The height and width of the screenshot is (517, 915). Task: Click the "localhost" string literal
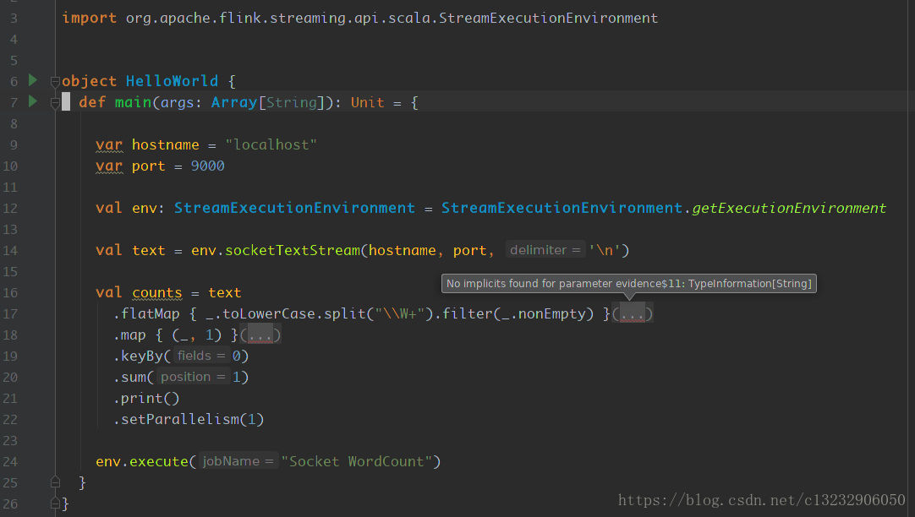click(x=271, y=144)
